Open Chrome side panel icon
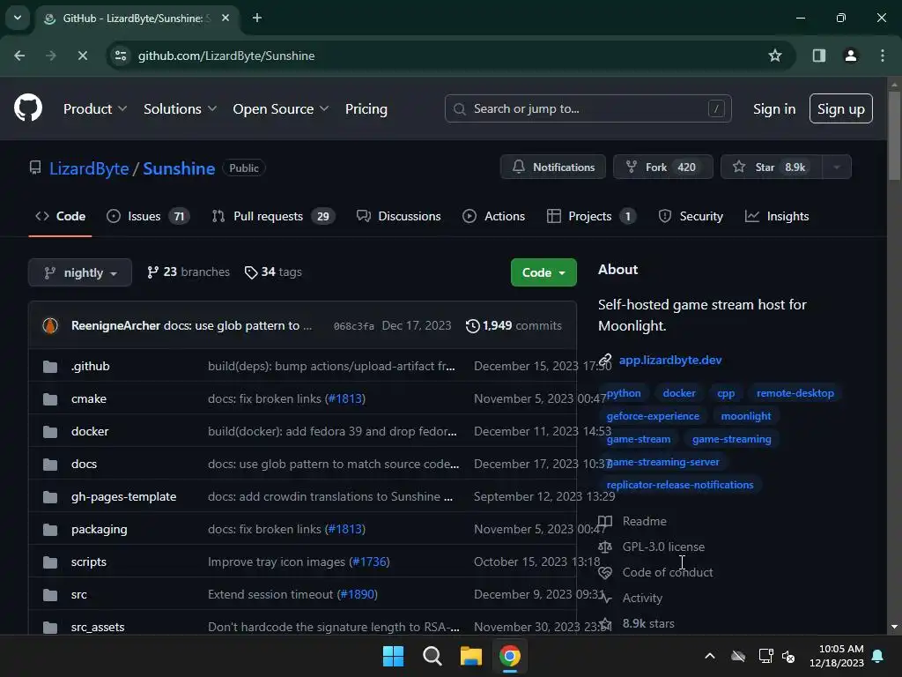 tap(818, 56)
